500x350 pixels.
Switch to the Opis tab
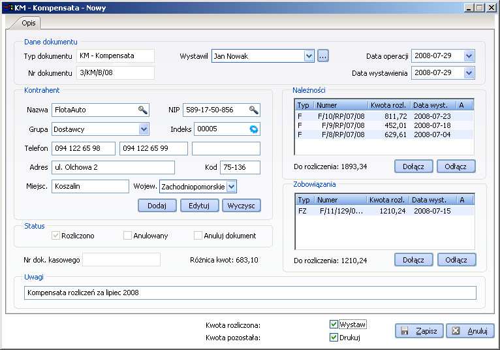[28, 23]
